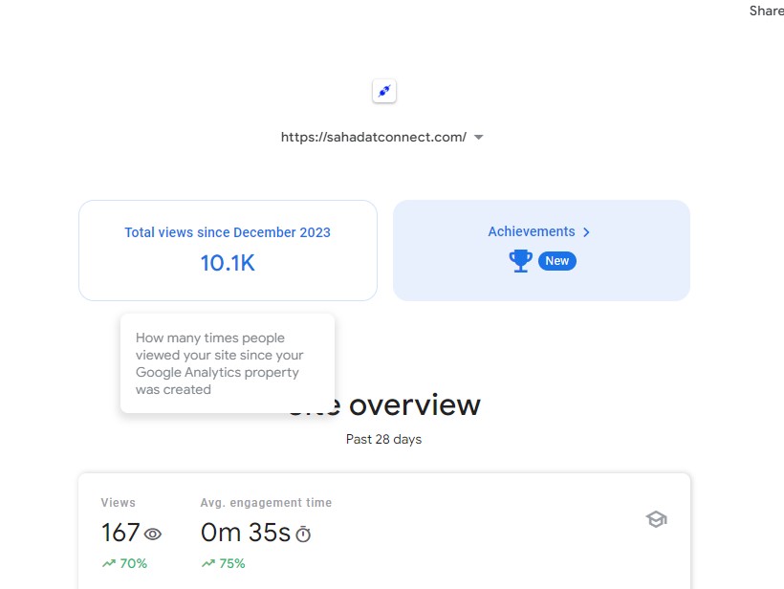Open the sahadatconnect.com site dropdown arrow
This screenshot has height=589, width=784.
point(478,137)
